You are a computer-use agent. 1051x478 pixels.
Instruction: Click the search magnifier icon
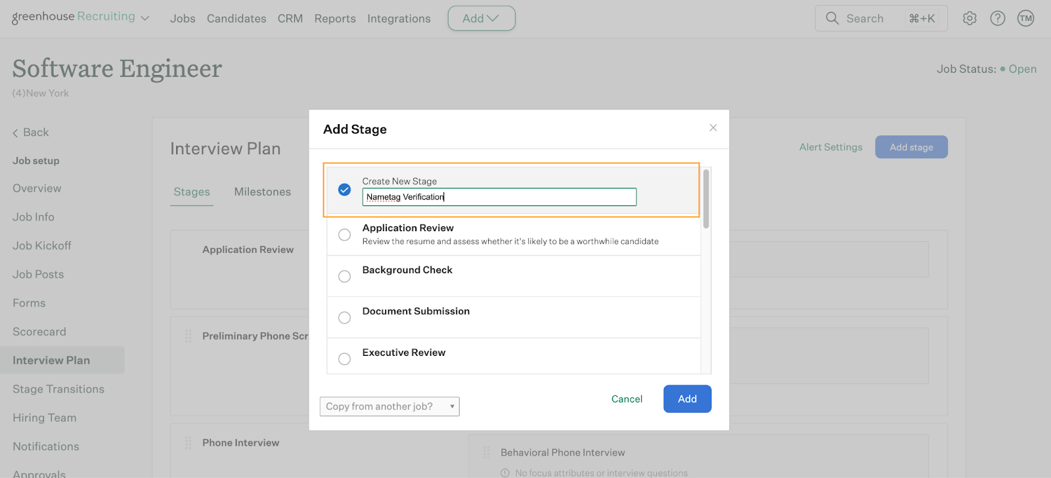click(832, 18)
